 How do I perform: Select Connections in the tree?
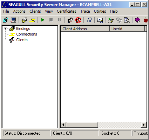point(27,34)
